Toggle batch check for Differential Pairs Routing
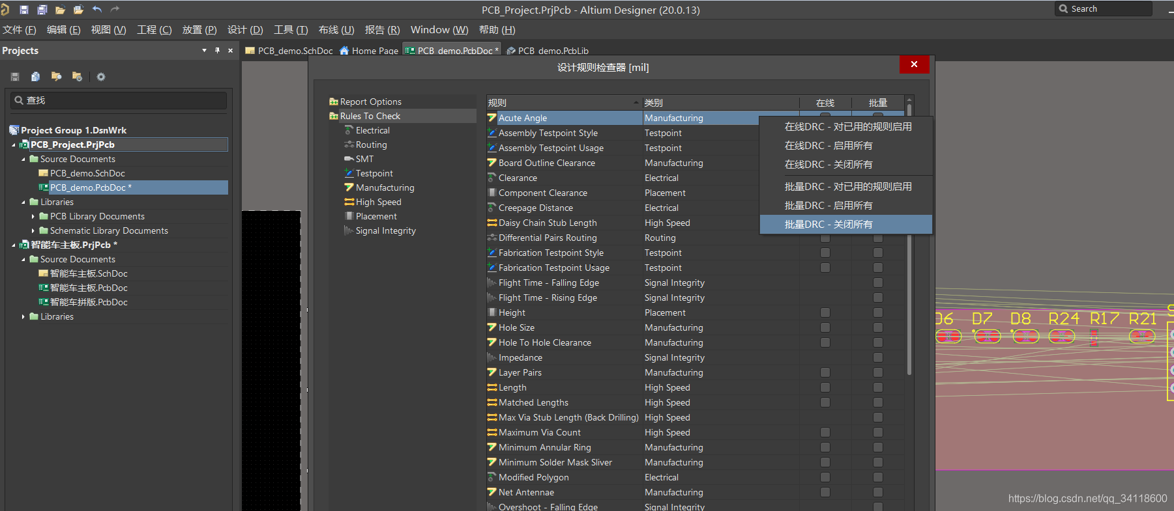This screenshot has width=1174, height=511. point(878,238)
